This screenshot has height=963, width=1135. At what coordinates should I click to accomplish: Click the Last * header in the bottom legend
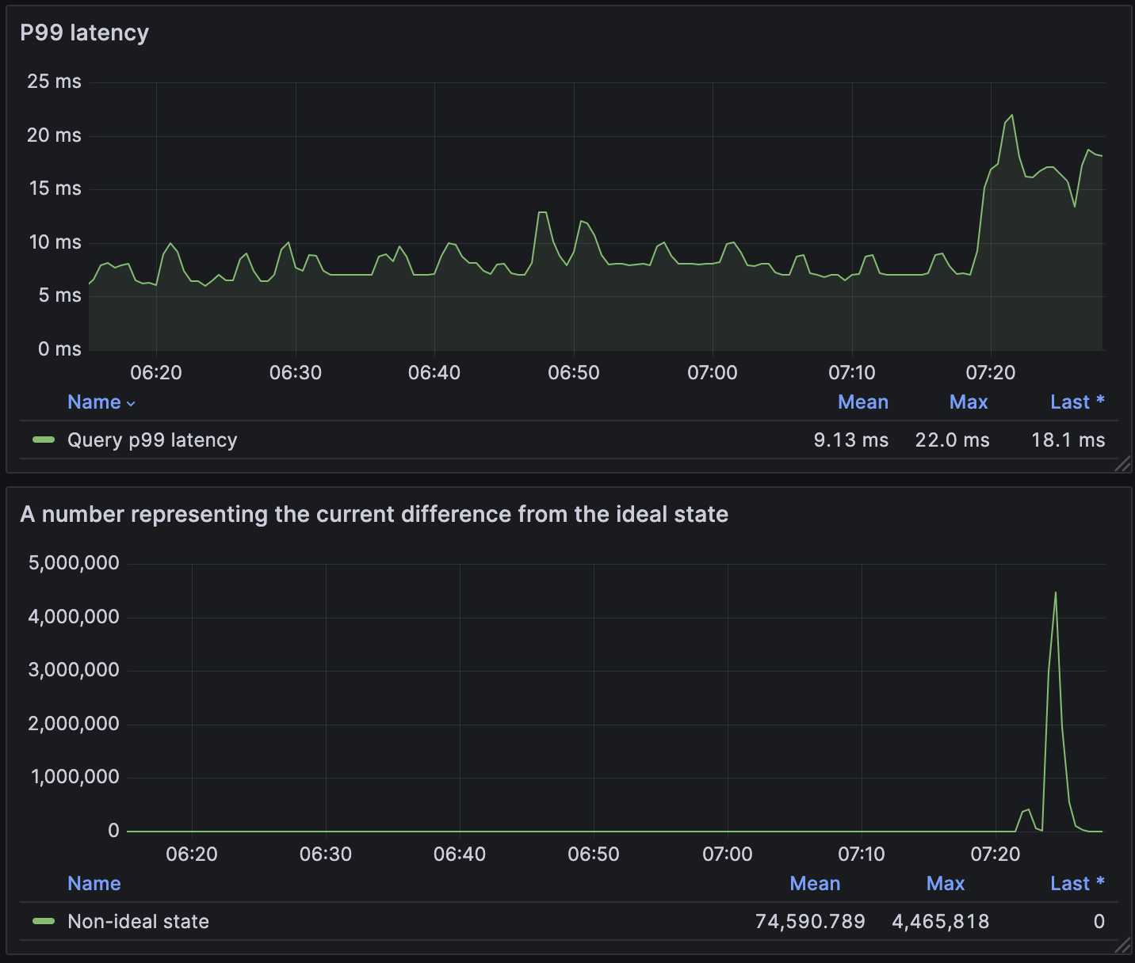tap(1076, 883)
